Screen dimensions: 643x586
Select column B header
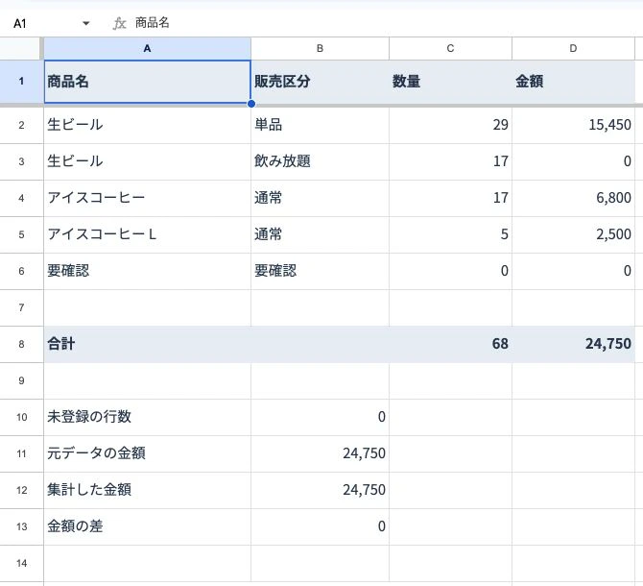[x=320, y=48]
